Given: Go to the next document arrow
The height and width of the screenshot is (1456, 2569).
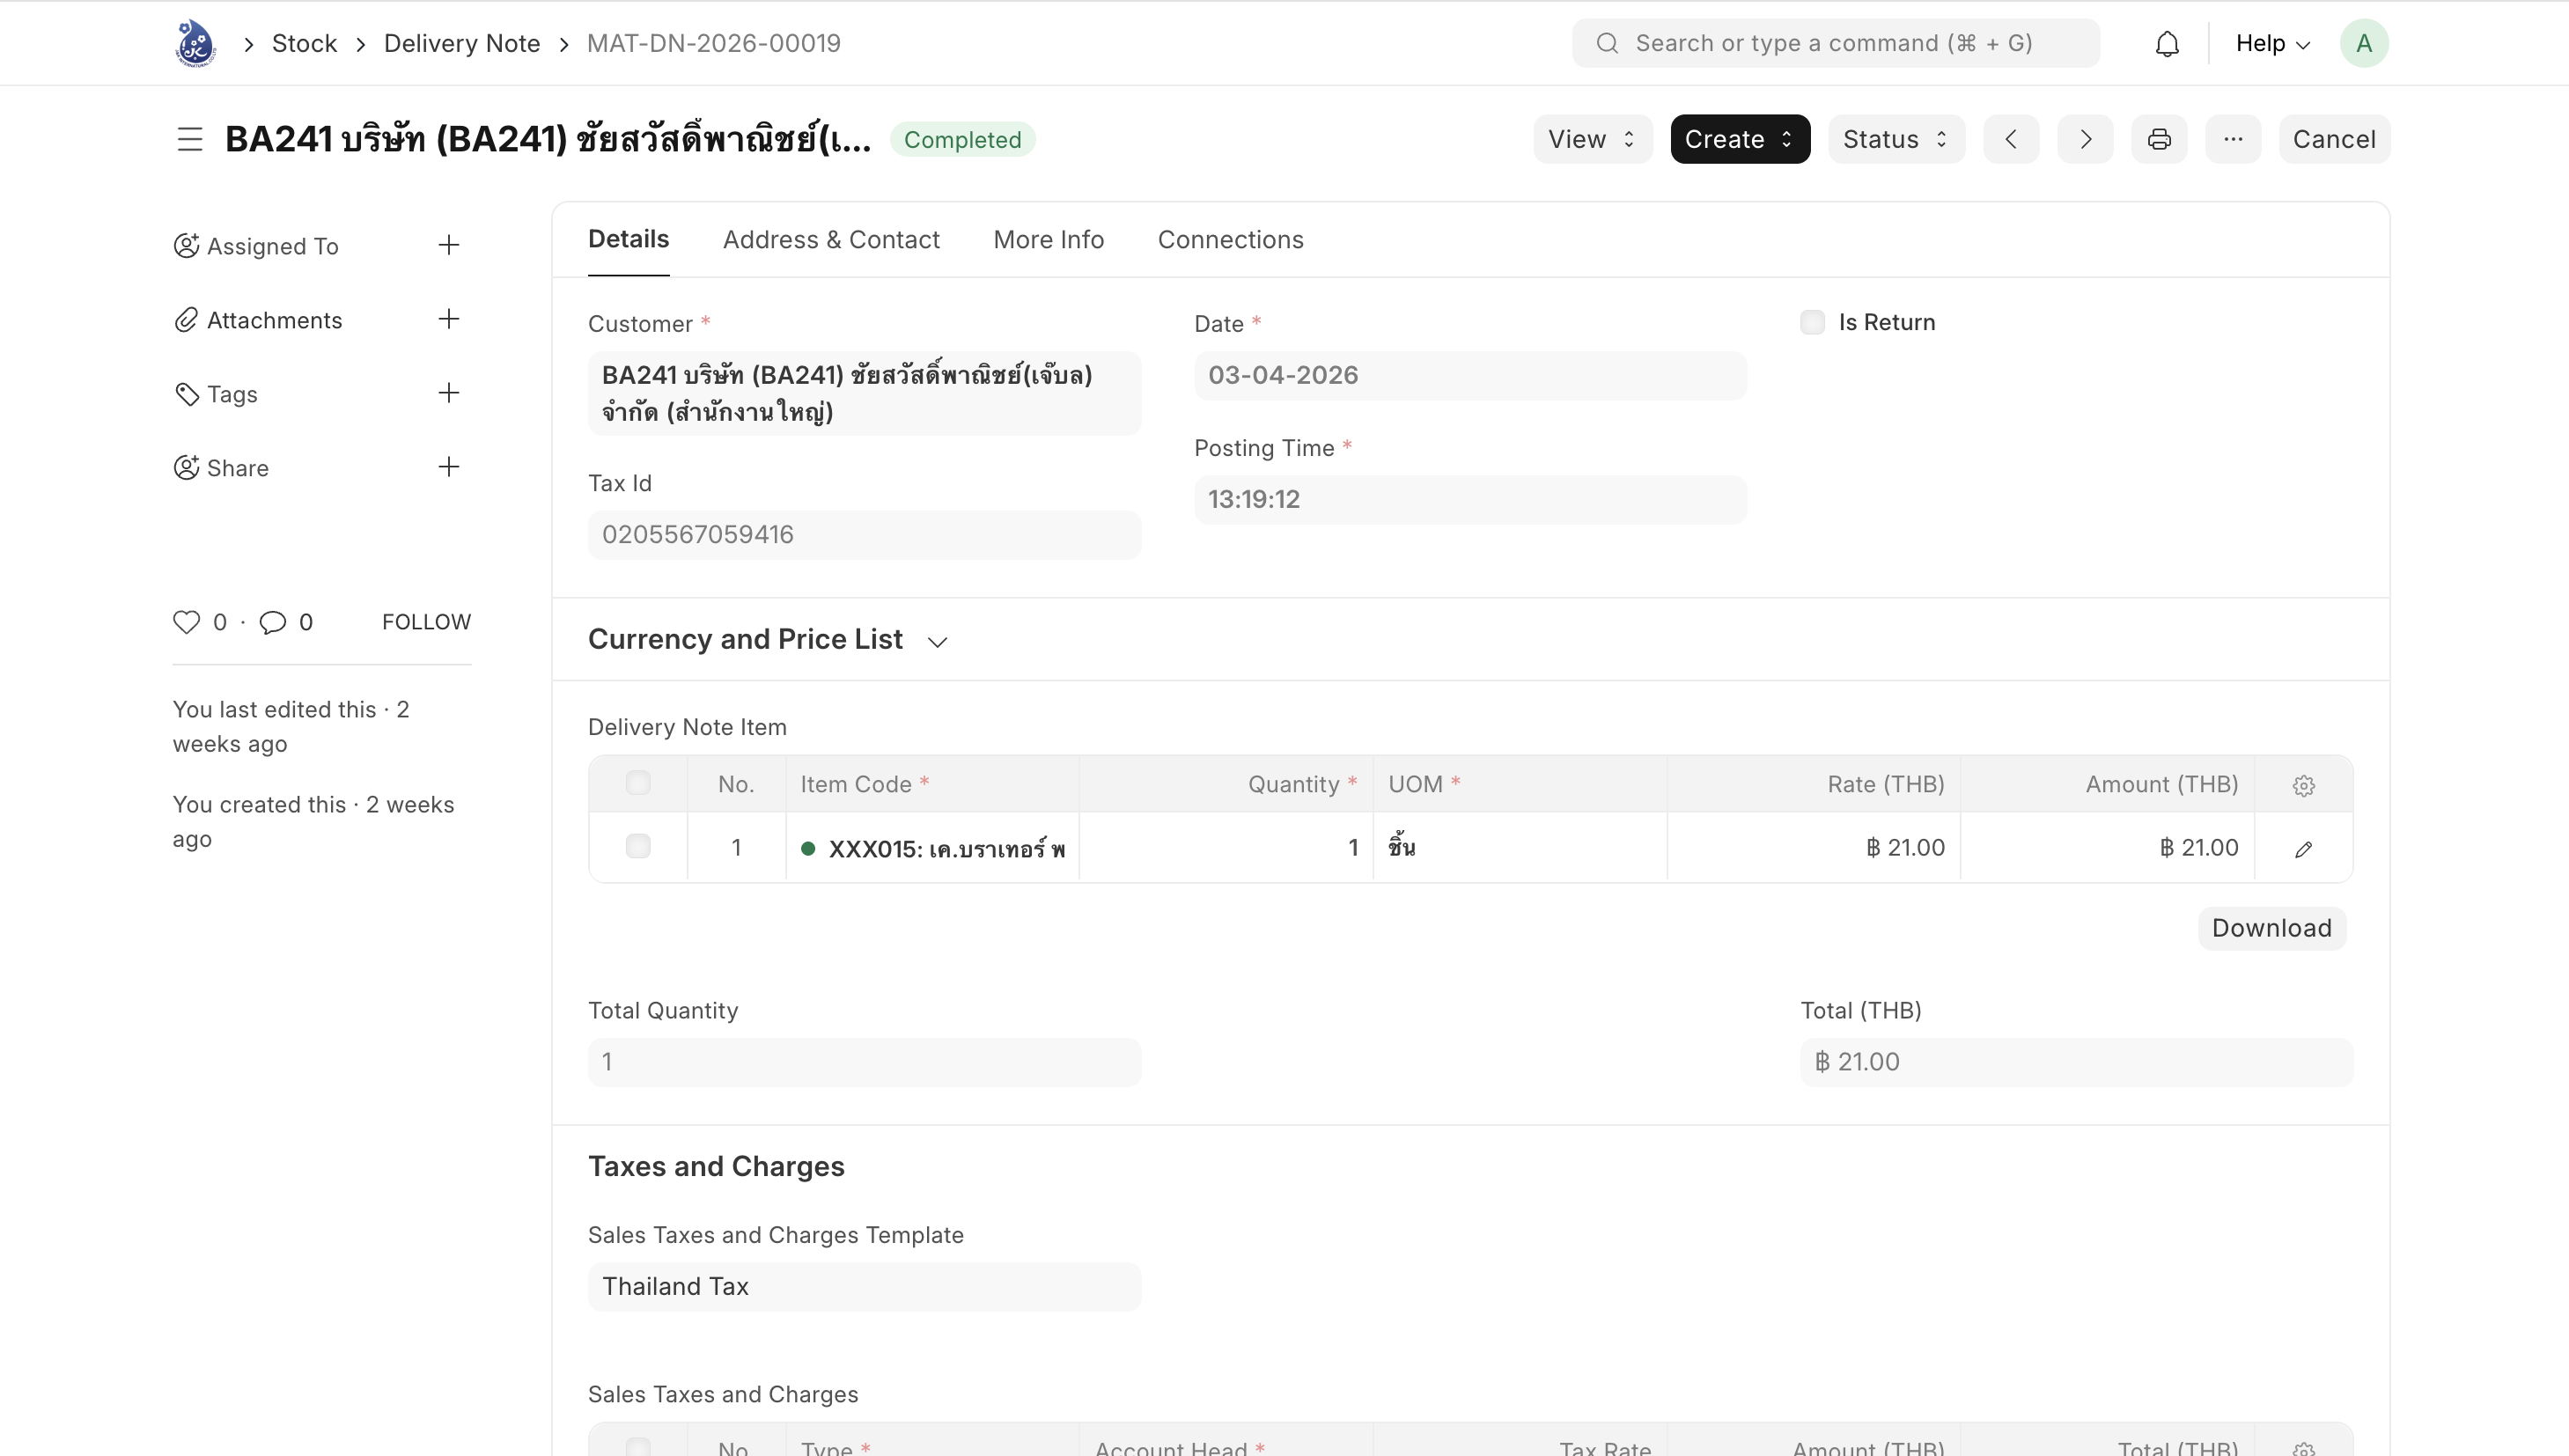Looking at the screenshot, I should tap(2085, 139).
